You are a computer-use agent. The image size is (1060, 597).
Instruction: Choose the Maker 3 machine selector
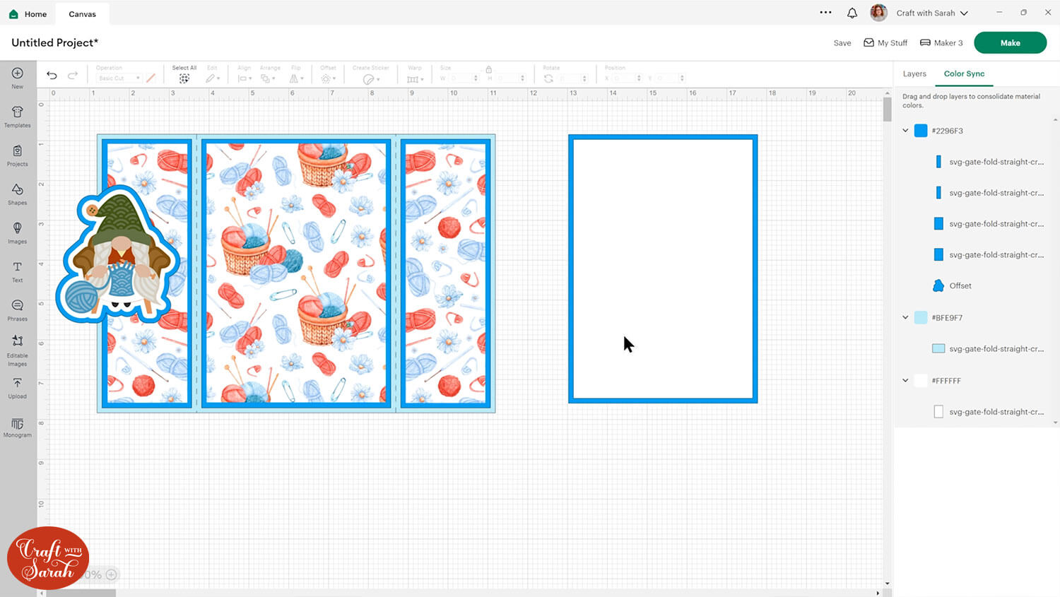point(941,43)
